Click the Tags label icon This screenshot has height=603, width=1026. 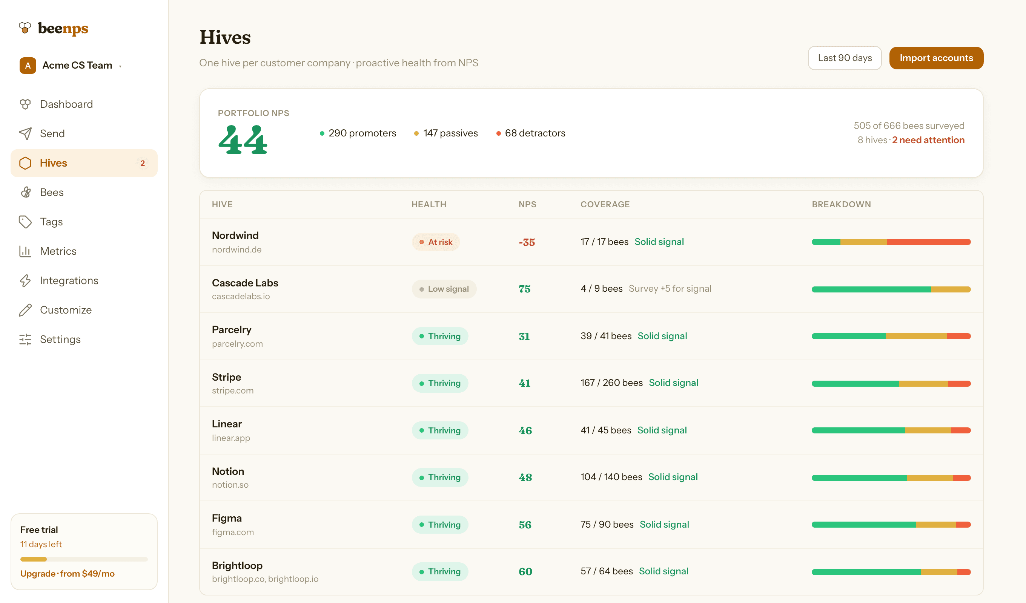[25, 222]
